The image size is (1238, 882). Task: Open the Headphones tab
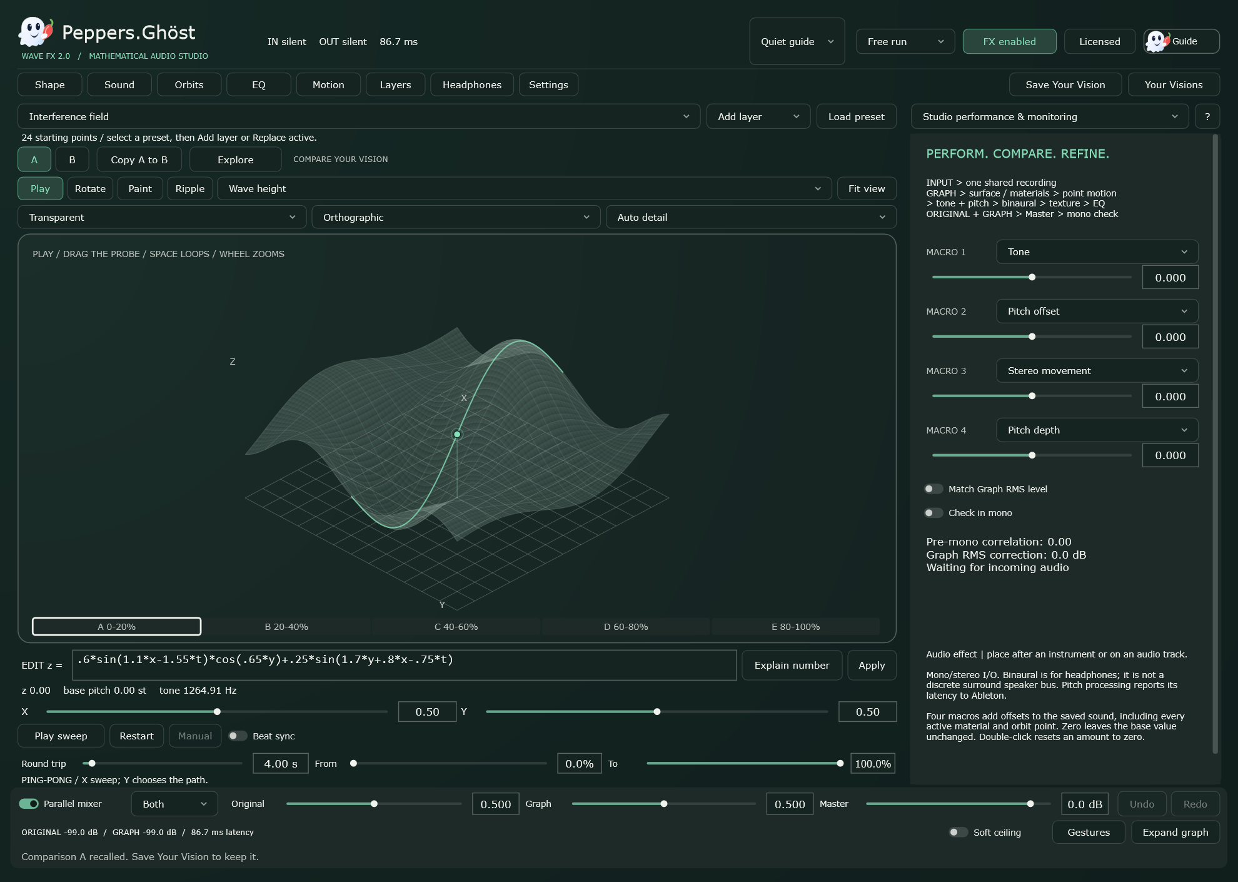point(472,84)
